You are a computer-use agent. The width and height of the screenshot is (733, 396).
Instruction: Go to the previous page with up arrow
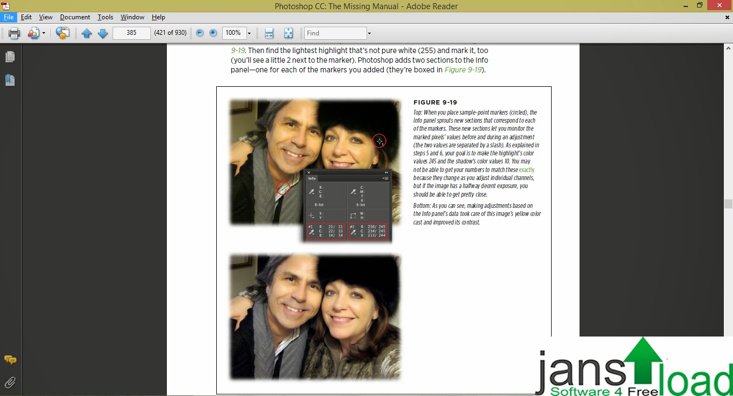coord(86,33)
